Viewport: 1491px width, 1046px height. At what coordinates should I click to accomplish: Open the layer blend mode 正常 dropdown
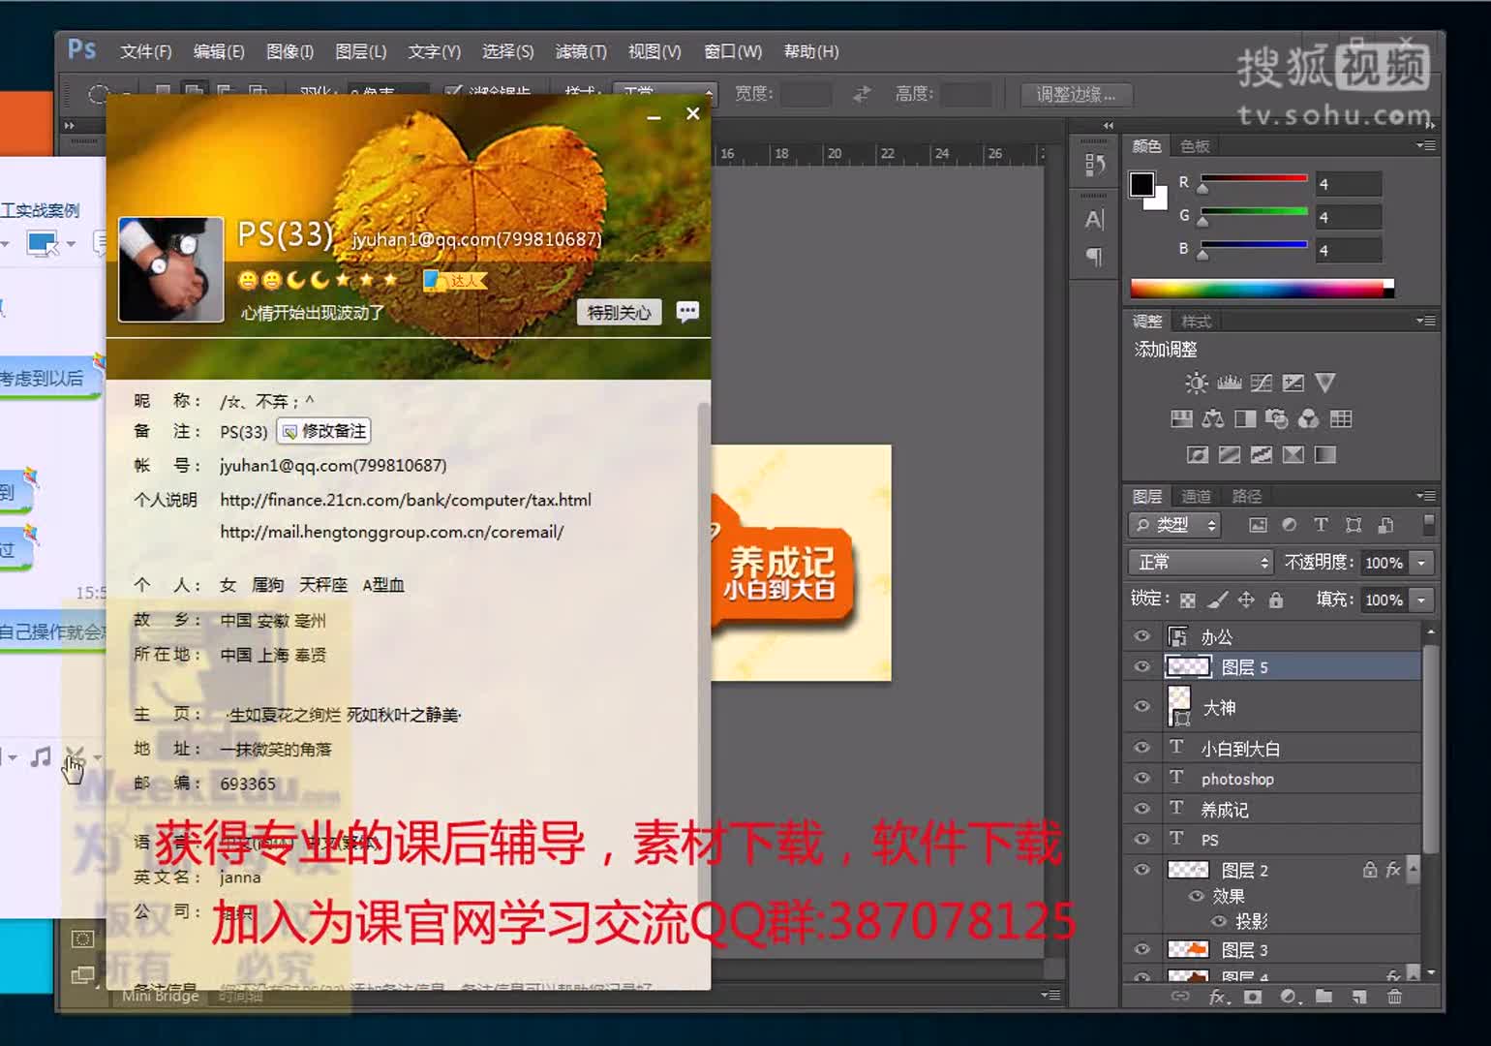1201,563
